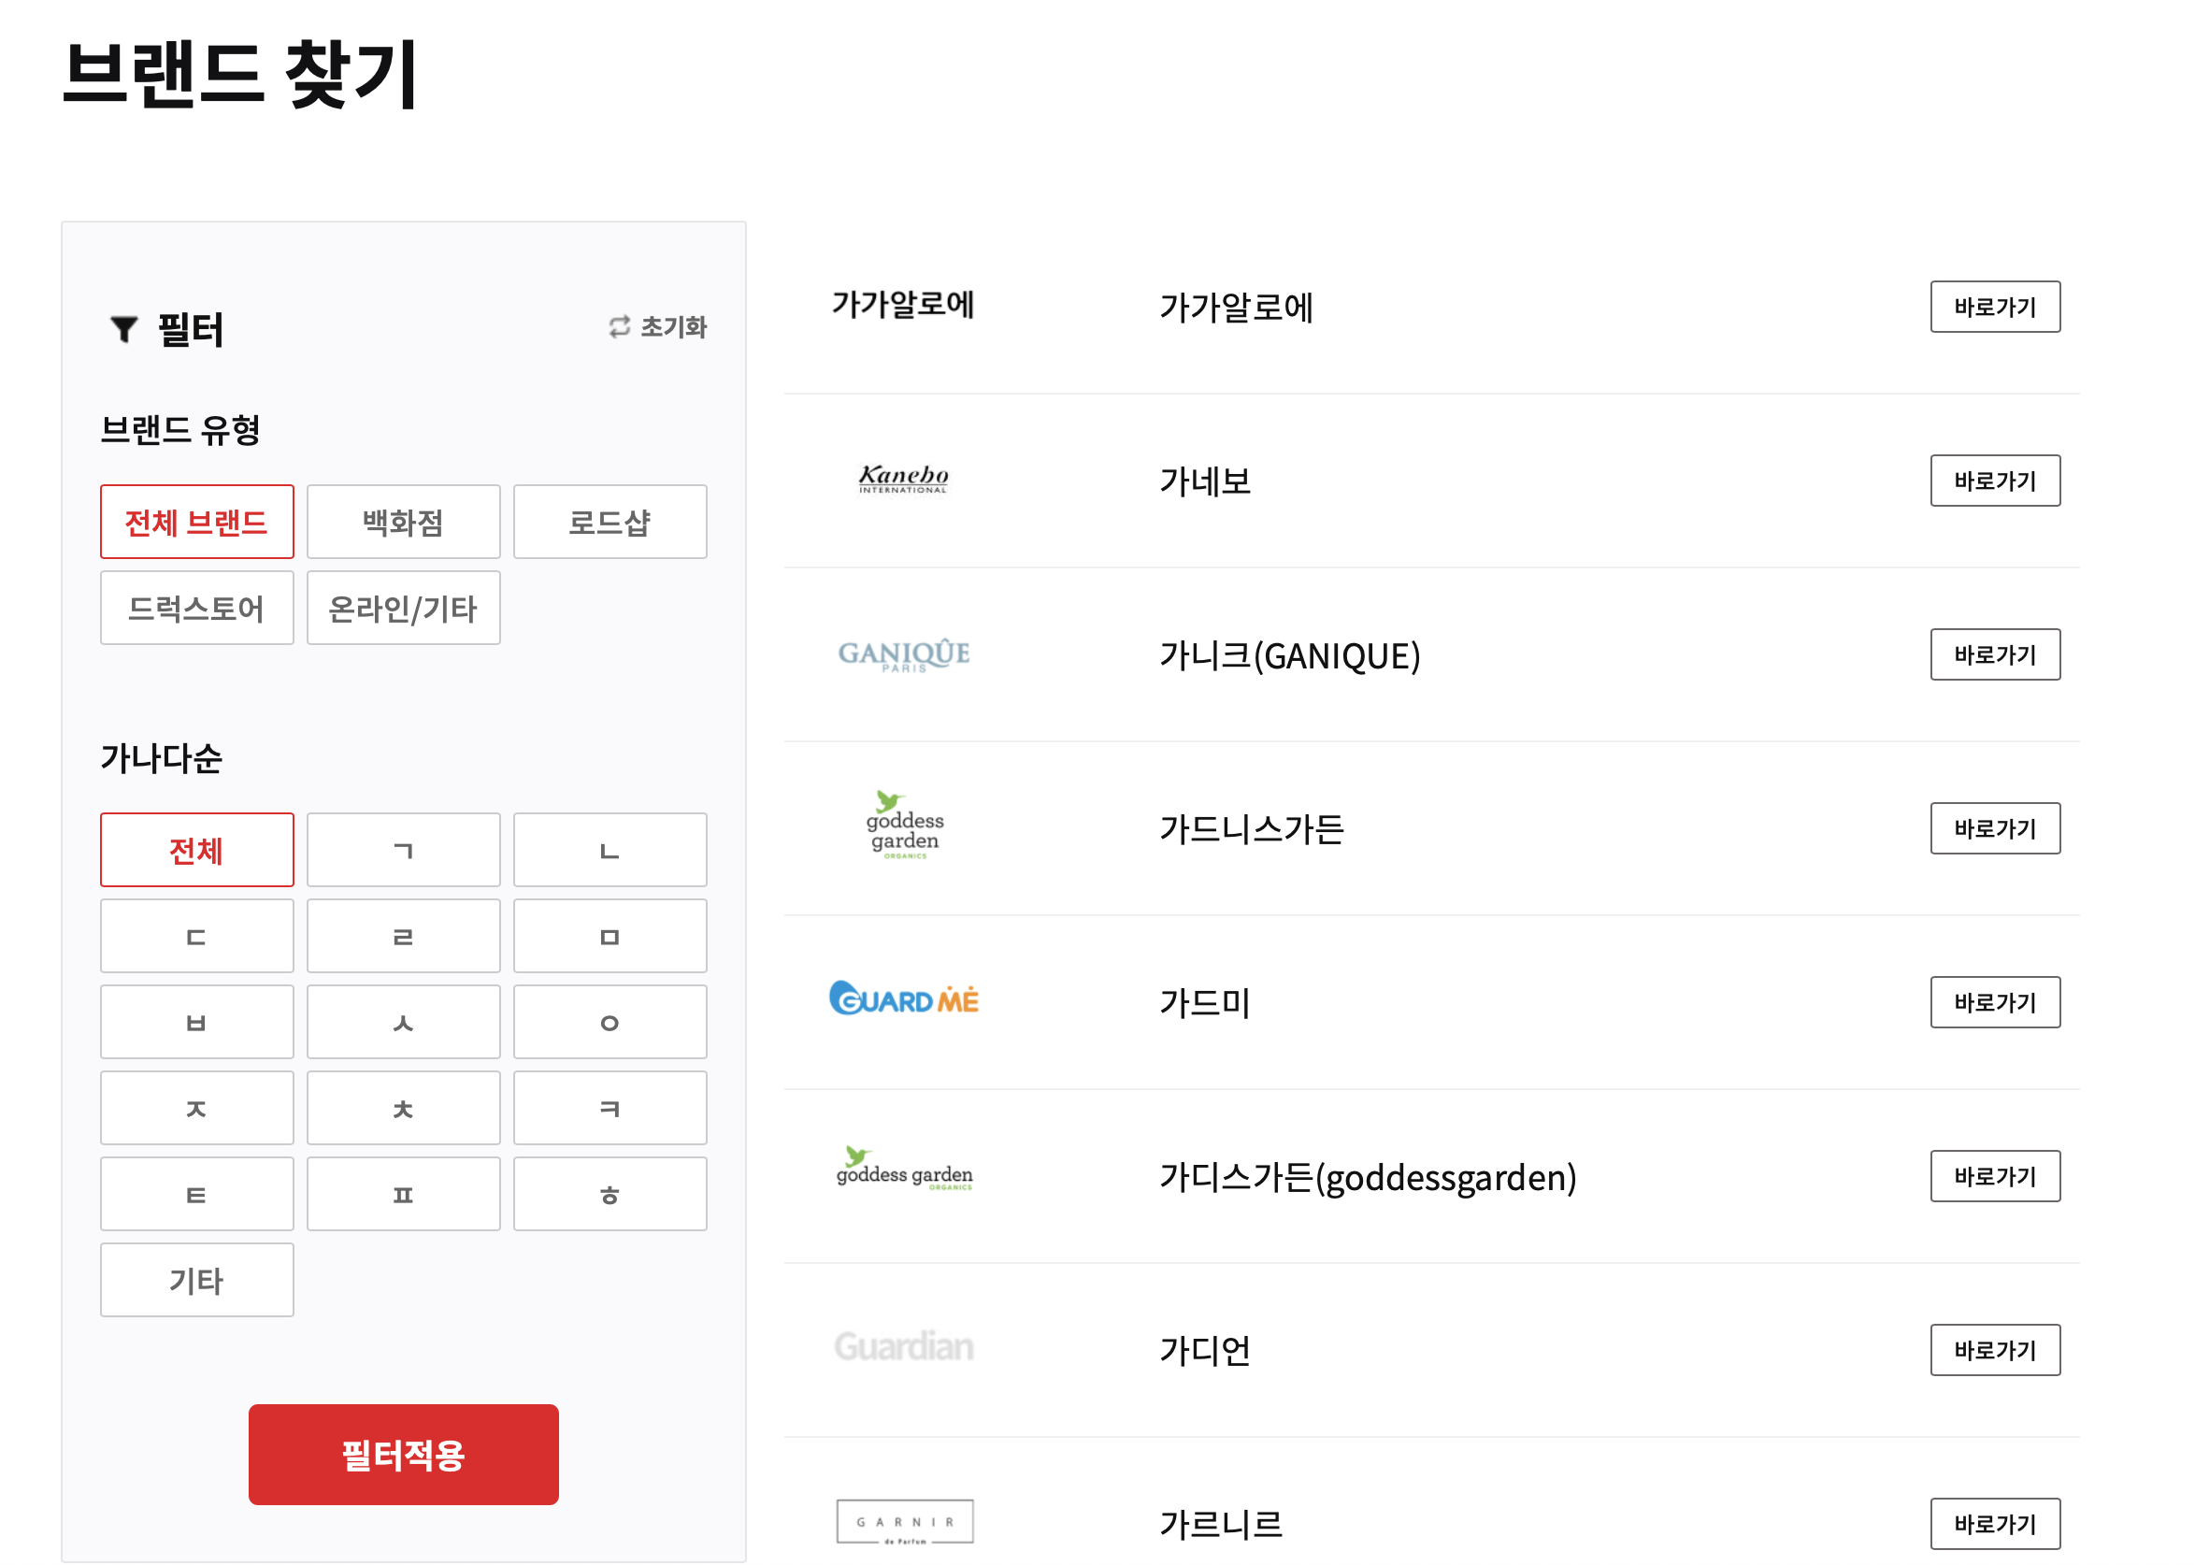
Task: Click the faded Guardian logo
Action: [904, 1346]
